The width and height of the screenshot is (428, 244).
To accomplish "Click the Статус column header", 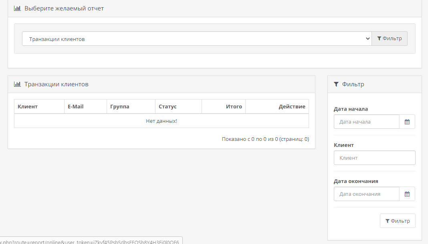I will (x=168, y=107).
